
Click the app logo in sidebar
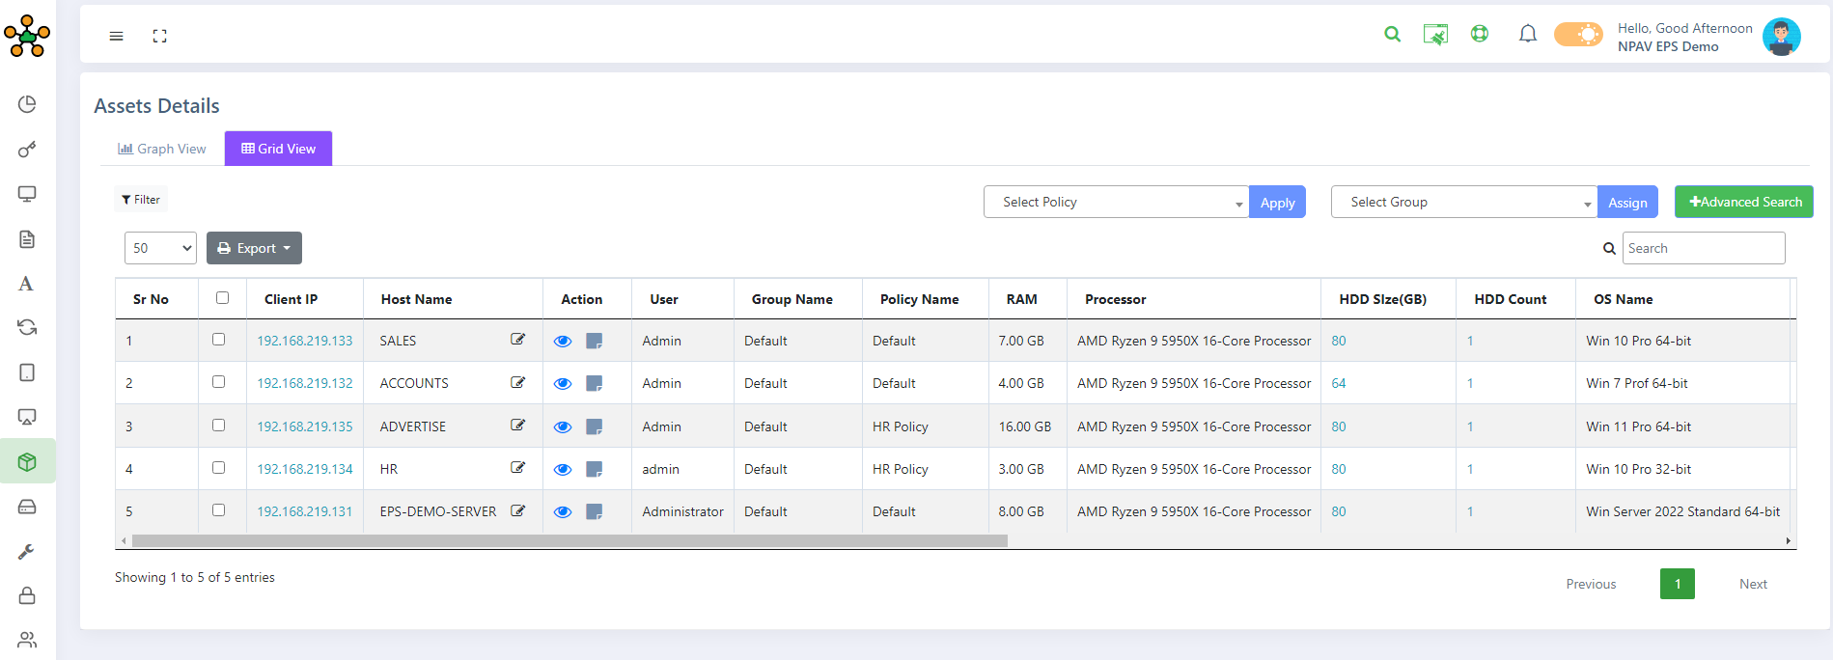[27, 36]
